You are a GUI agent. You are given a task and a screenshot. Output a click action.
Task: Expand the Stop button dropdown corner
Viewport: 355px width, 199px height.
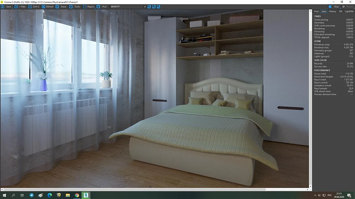(x=341, y=8)
